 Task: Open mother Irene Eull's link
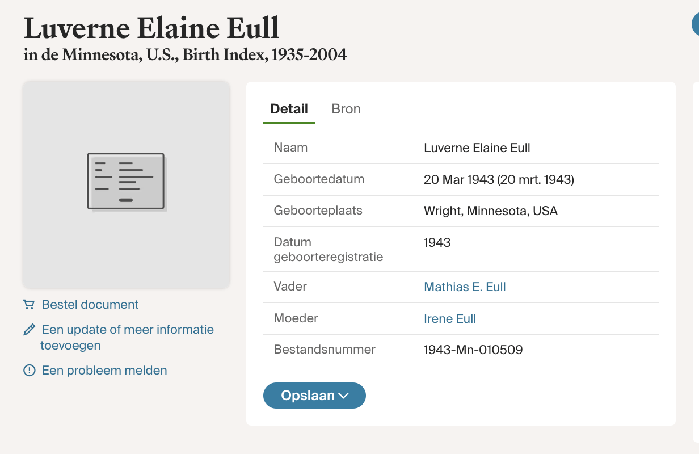point(450,319)
